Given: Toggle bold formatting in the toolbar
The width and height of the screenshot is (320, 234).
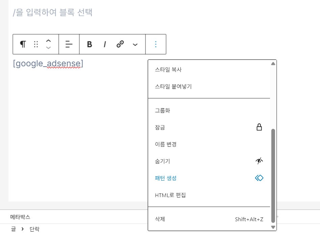Looking at the screenshot, I should coord(89,44).
